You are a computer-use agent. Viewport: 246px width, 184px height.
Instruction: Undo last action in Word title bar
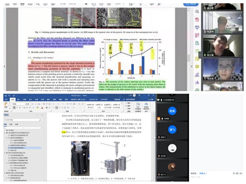click(9, 96)
